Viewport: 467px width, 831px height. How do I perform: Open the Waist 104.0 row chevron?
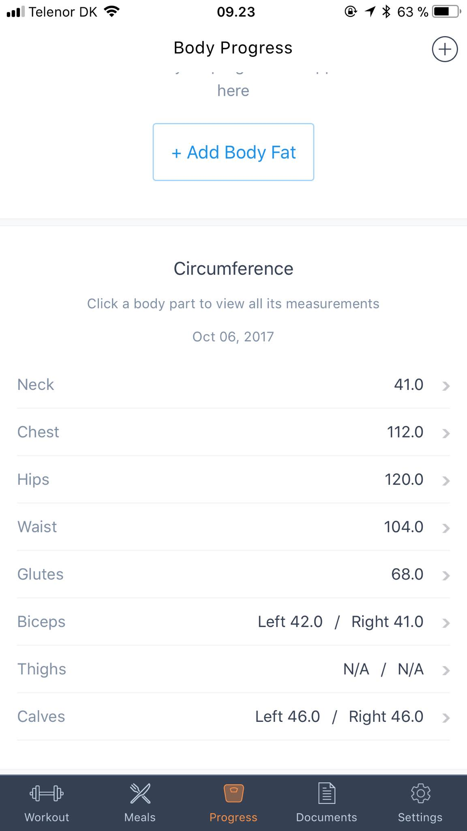point(446,528)
